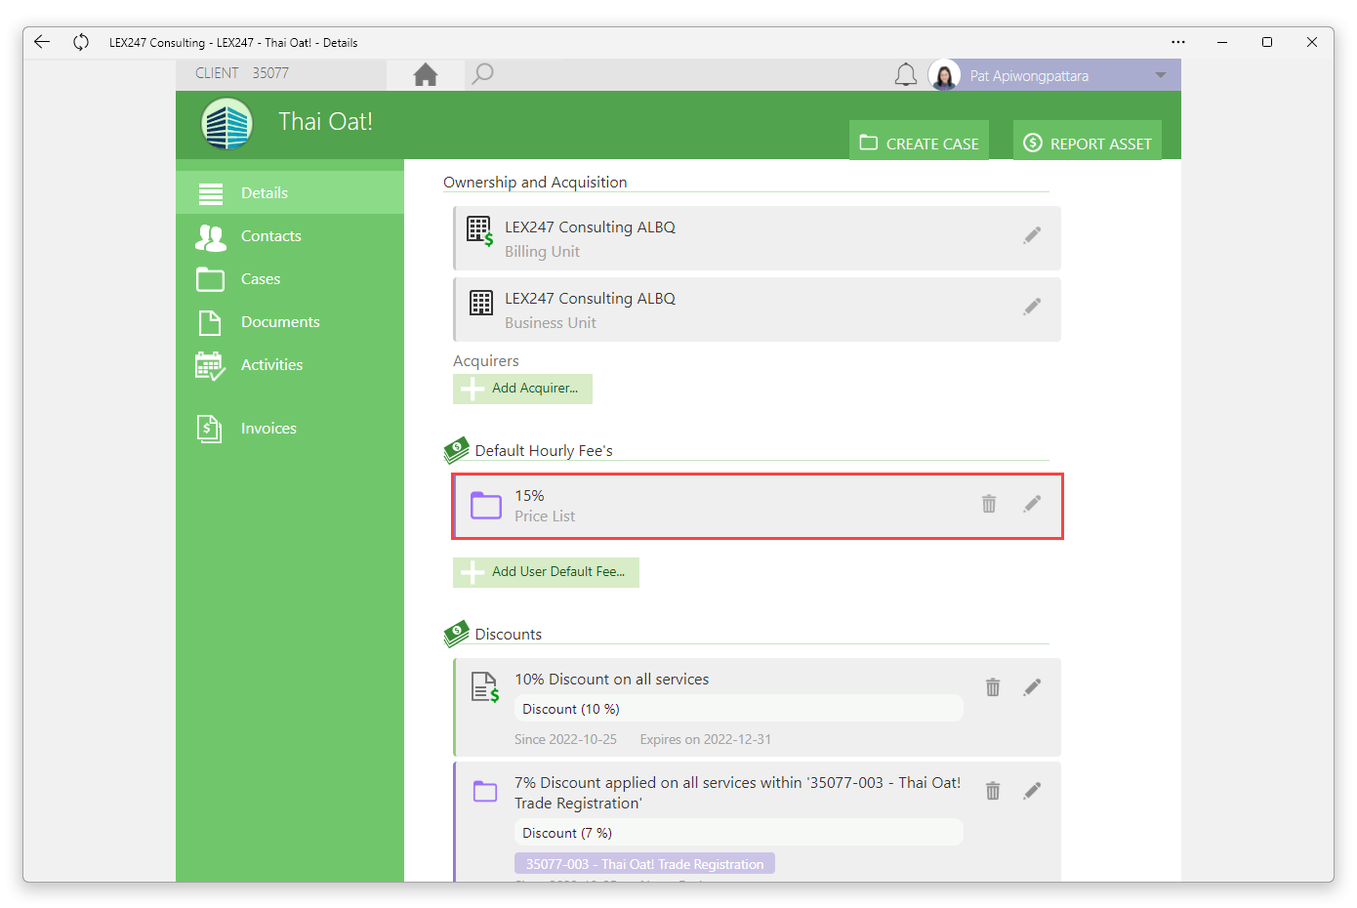1357x908 pixels.
Task: Open notifications bell icon
Action: 906,75
